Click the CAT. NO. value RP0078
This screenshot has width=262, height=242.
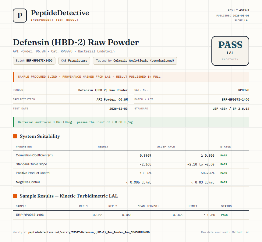coord(244,90)
